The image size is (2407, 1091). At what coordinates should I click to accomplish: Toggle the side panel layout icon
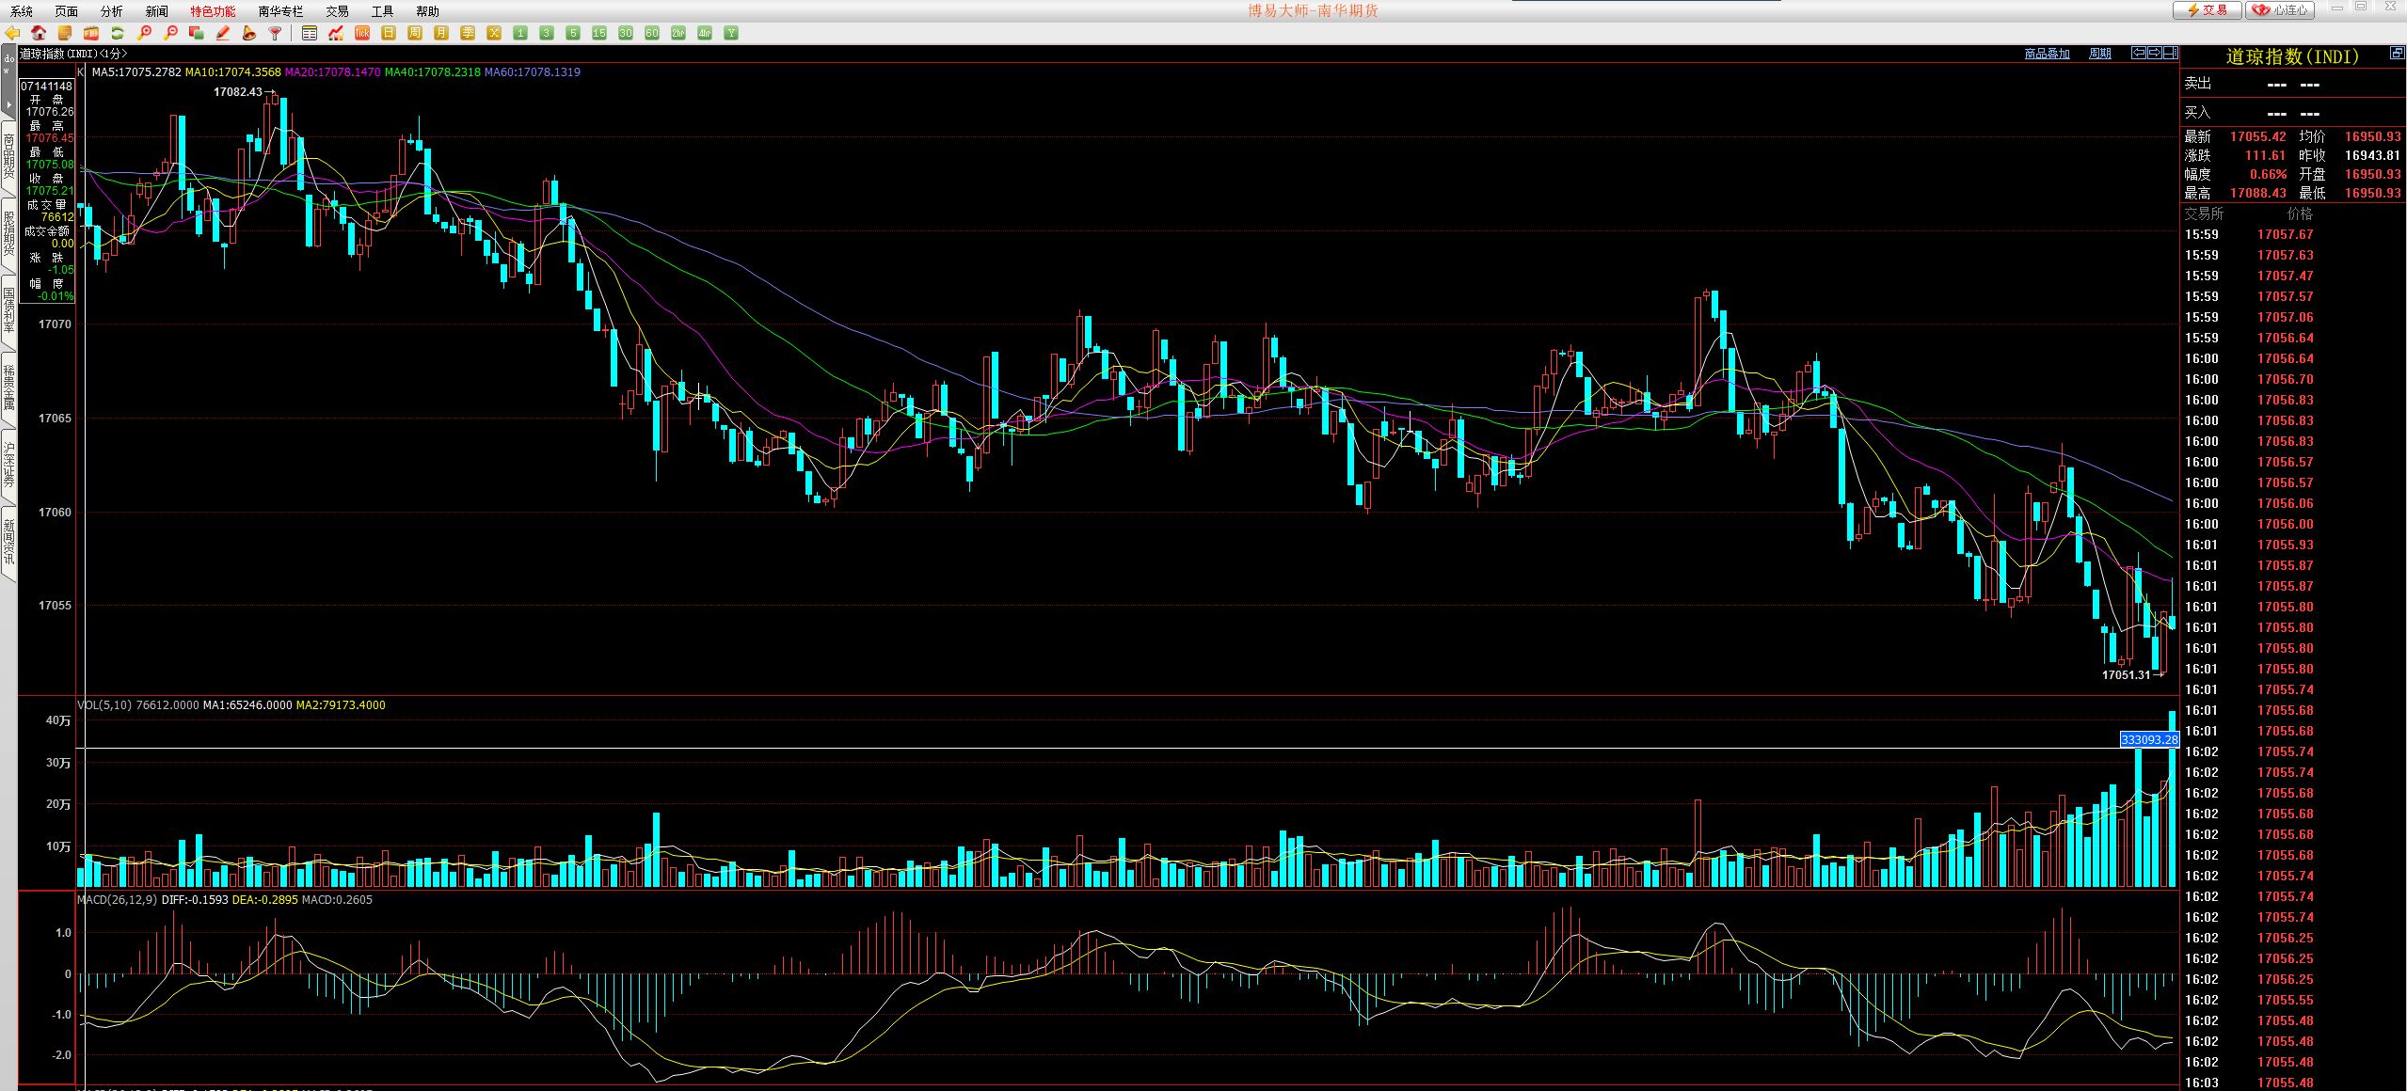[x=2171, y=53]
